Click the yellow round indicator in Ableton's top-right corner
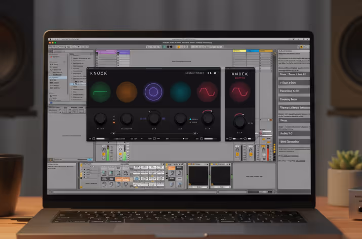 pyautogui.click(x=301, y=47)
